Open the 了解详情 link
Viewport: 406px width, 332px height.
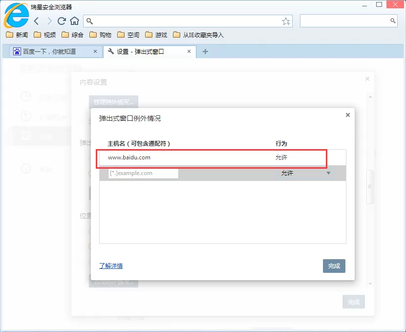(111, 266)
